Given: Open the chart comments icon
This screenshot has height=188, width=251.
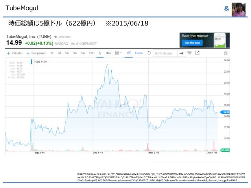Looking at the screenshot, I should 189,53.
